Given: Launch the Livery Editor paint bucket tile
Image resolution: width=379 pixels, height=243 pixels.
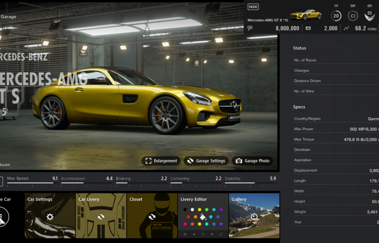Looking at the screenshot, I should coord(203,215).
